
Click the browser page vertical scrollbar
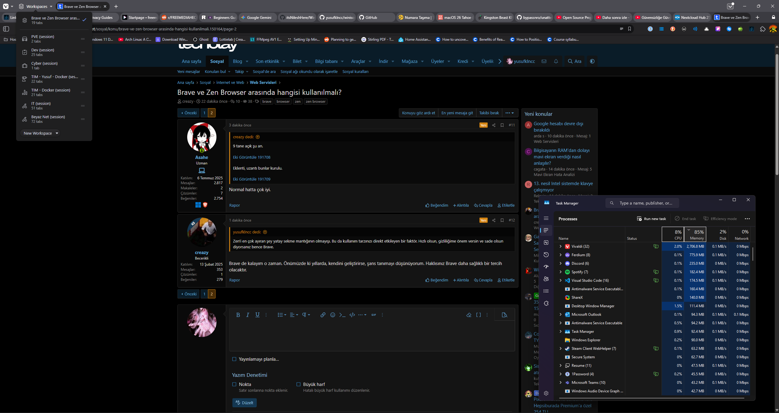click(x=777, y=114)
